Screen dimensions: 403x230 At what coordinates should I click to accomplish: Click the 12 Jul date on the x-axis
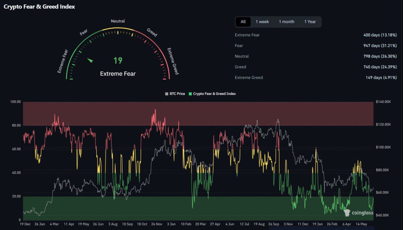[245, 224]
